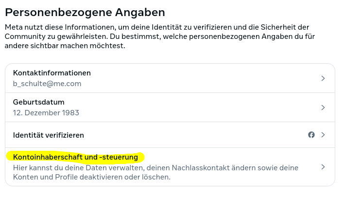The width and height of the screenshot is (361, 198).
Task: Expand Kontoinhaberschaft und -steuerung with its chevron
Action: pos(323,167)
